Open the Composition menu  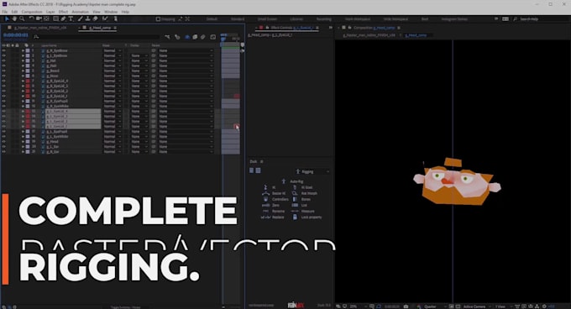point(32,12)
